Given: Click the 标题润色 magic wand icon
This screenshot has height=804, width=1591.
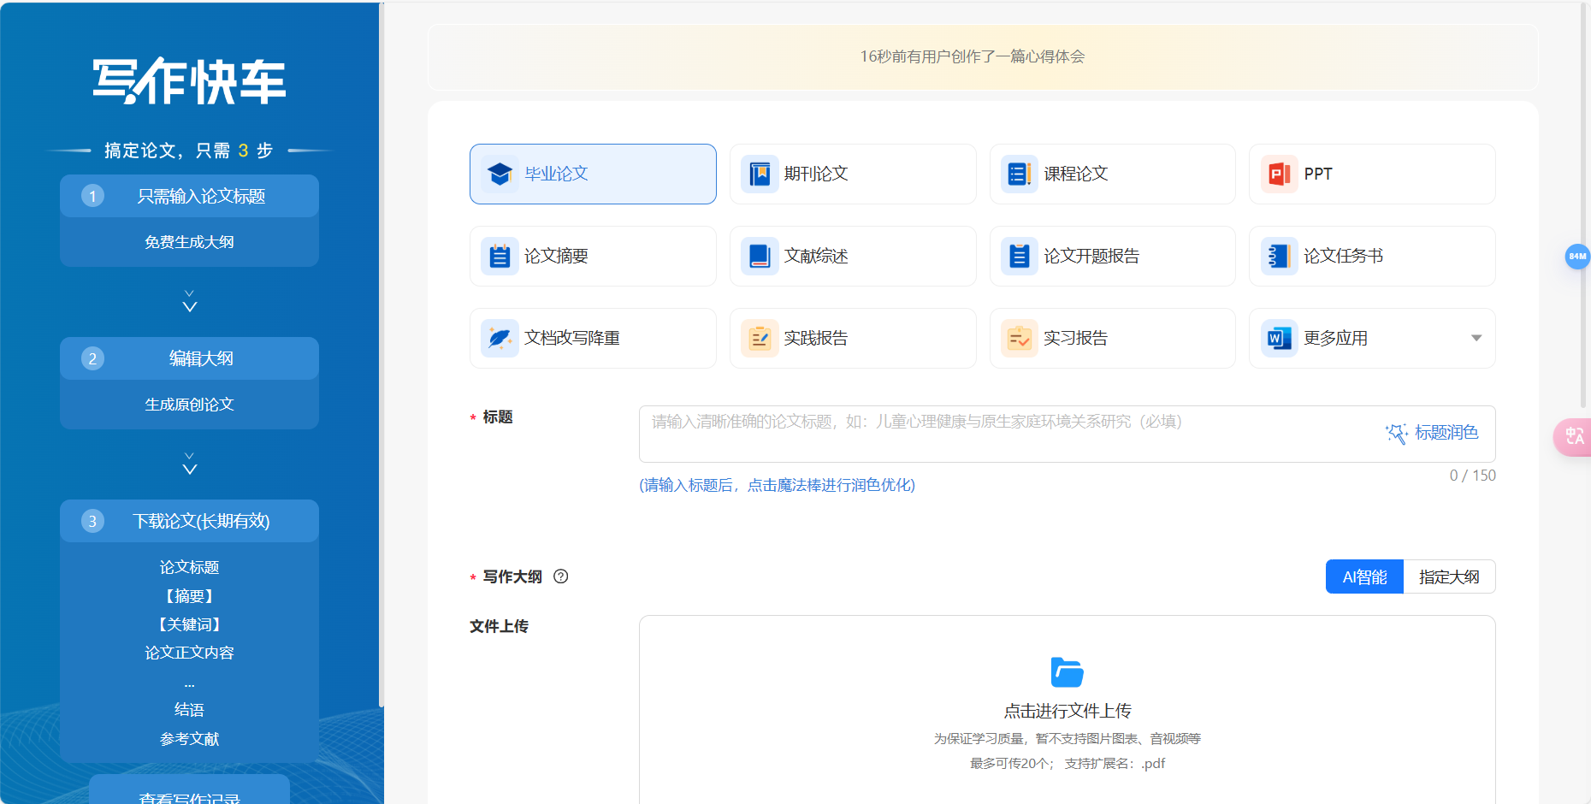Looking at the screenshot, I should click(1396, 433).
